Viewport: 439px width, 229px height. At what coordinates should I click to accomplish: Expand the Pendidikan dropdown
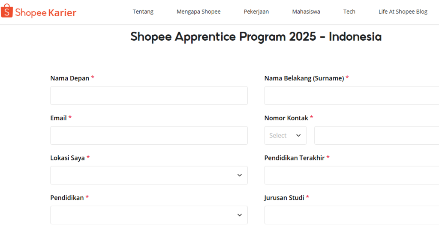(x=149, y=215)
